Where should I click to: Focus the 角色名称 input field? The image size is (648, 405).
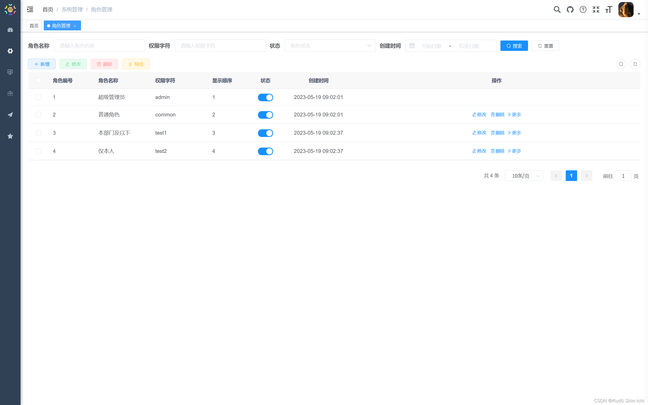click(x=99, y=46)
